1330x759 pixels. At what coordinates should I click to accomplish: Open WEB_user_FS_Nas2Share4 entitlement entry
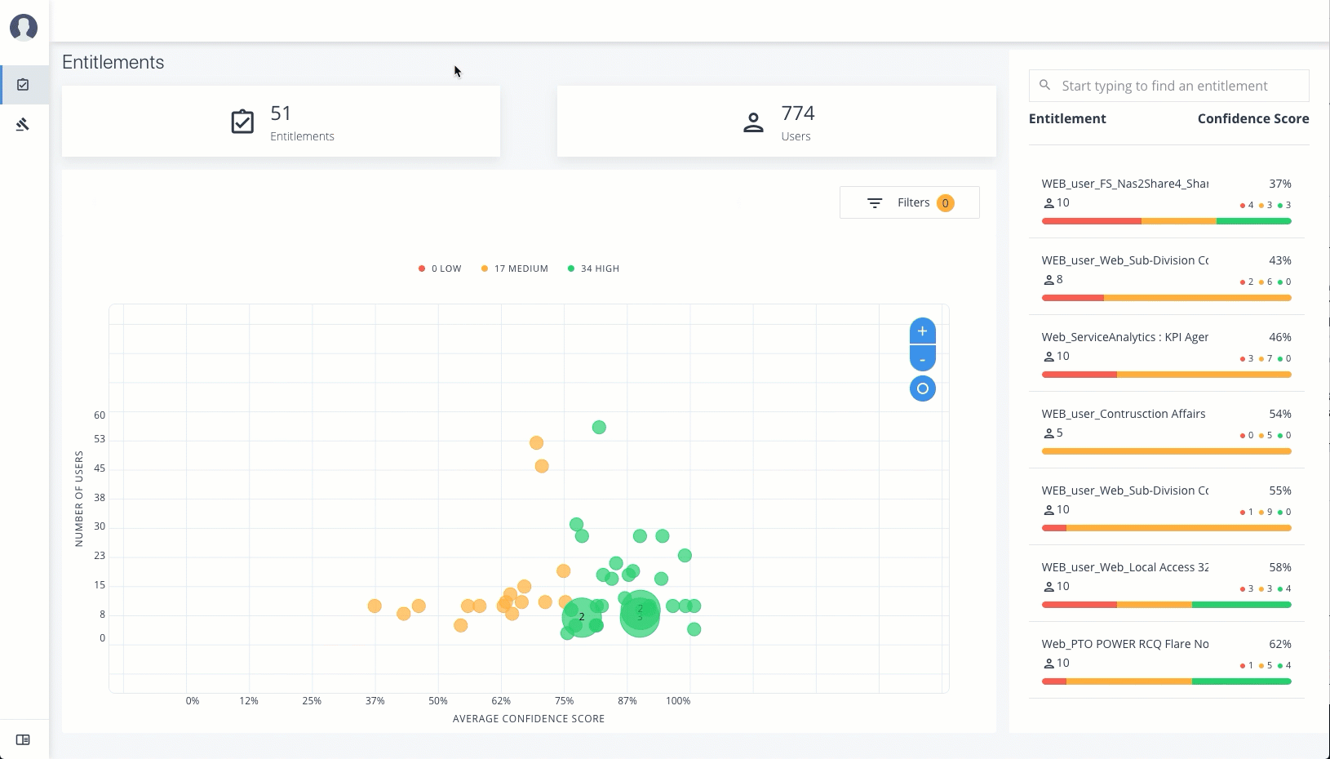(1124, 184)
